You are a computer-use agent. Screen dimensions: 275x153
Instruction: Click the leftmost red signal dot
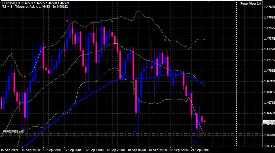[x=12, y=54]
